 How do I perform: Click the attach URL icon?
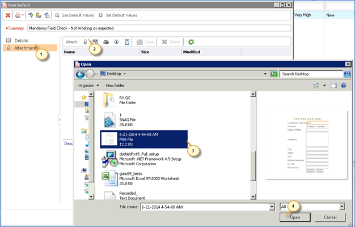click(95, 42)
